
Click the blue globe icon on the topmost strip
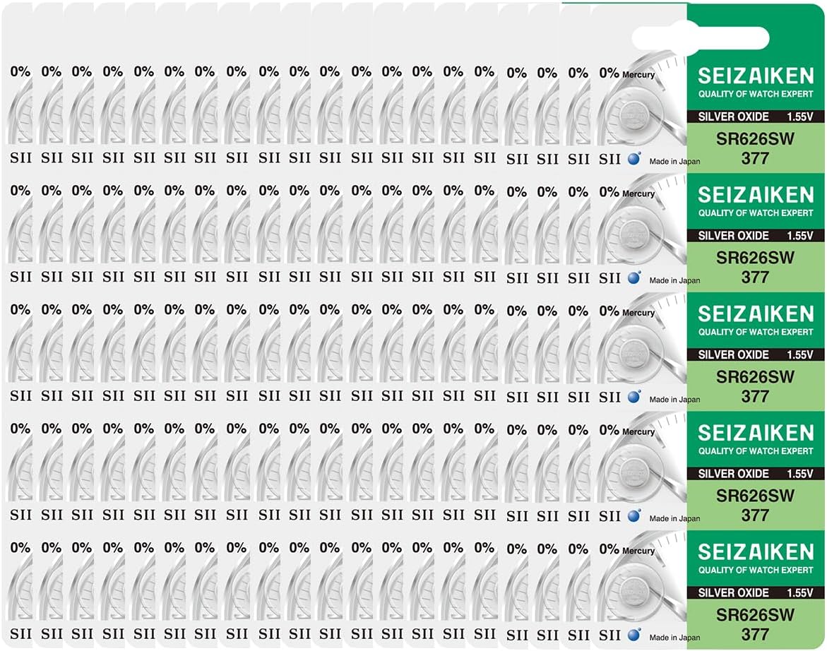(634, 158)
